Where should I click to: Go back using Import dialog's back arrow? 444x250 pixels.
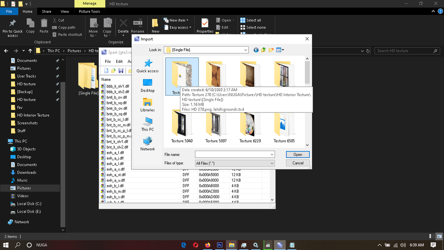click(x=256, y=50)
